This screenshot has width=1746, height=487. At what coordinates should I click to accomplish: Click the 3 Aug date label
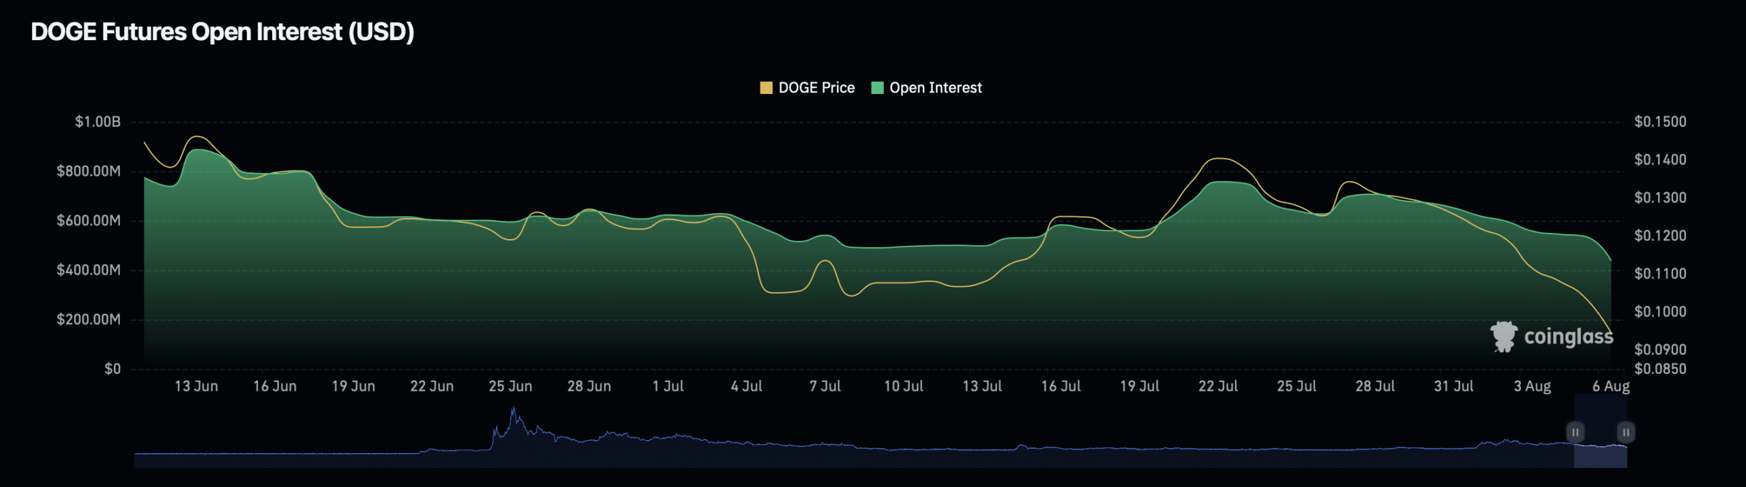1533,386
